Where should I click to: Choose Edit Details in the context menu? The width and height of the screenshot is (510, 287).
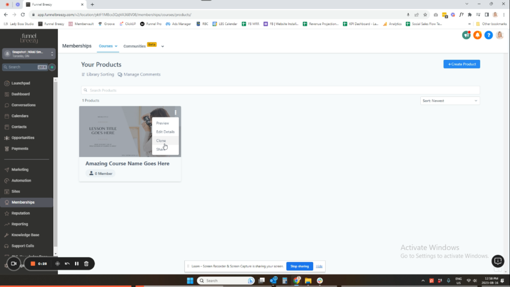click(165, 132)
